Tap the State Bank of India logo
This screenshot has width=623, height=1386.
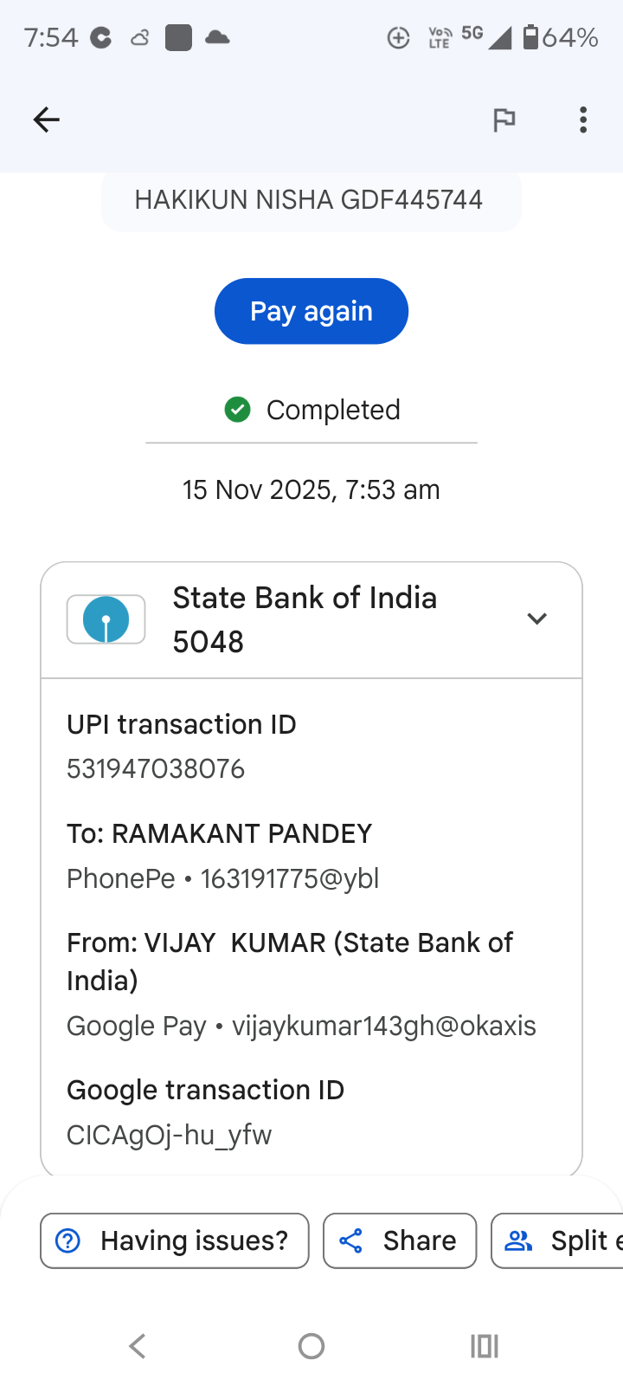[x=106, y=619]
